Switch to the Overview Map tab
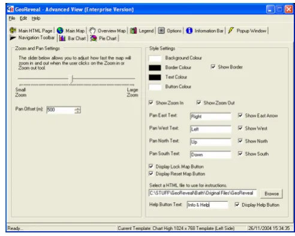Screen dimensions: 295x236 107,31
